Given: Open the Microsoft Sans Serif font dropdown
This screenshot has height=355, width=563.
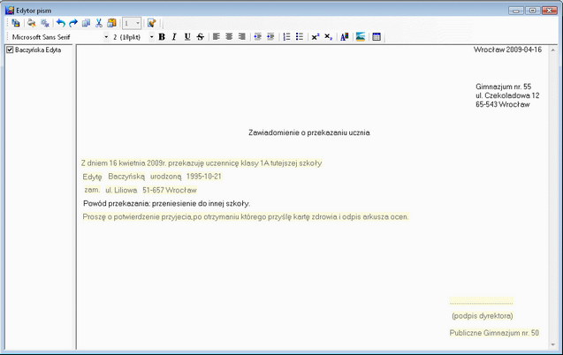Looking at the screenshot, I should click(x=106, y=37).
